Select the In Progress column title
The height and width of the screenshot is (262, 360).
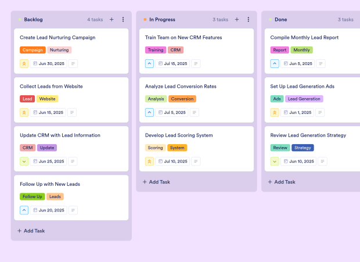pos(162,20)
